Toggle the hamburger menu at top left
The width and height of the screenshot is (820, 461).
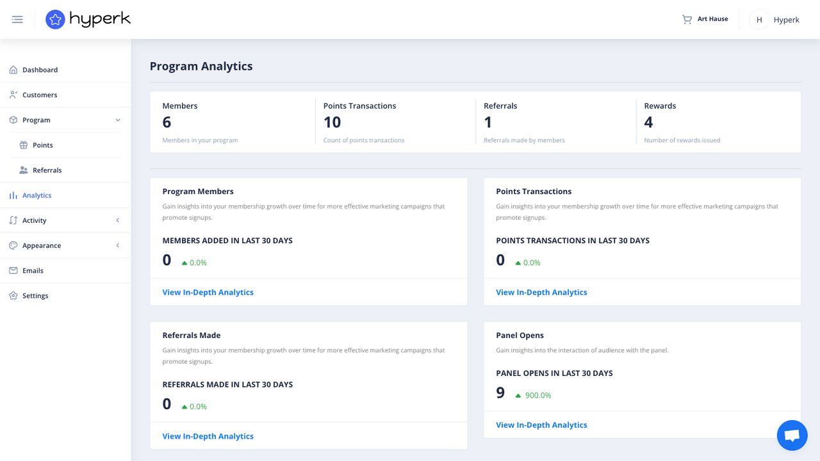tap(17, 19)
